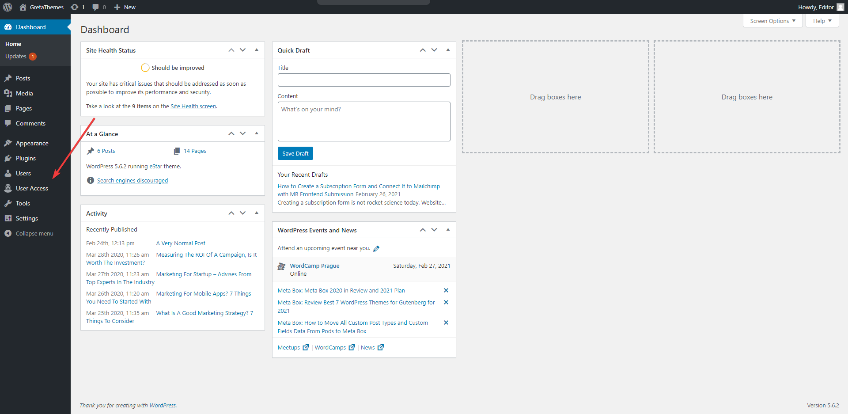Open the Search engines discouraged link
848x414 pixels.
tap(132, 181)
